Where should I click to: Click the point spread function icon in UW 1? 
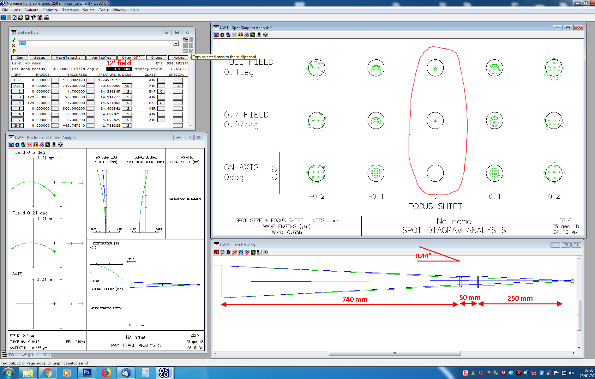(253, 35)
